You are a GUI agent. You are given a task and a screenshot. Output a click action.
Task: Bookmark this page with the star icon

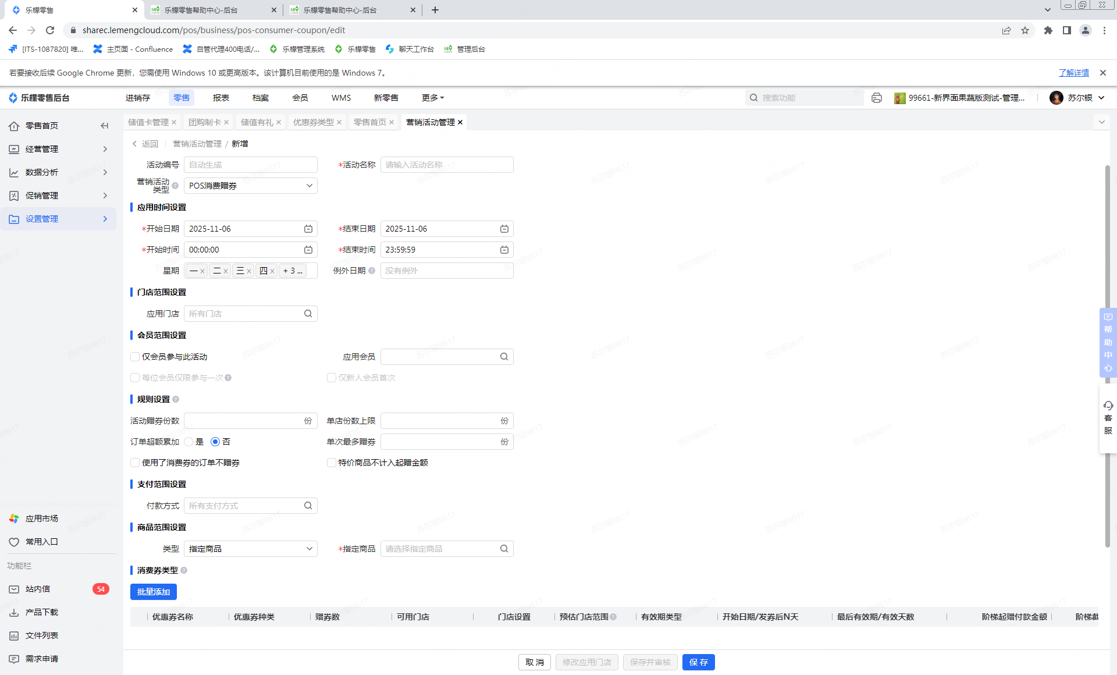[1025, 30]
